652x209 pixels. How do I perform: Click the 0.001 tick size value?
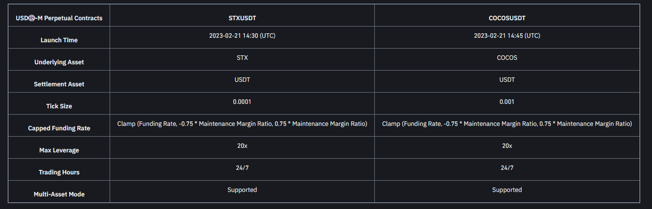[507, 102]
